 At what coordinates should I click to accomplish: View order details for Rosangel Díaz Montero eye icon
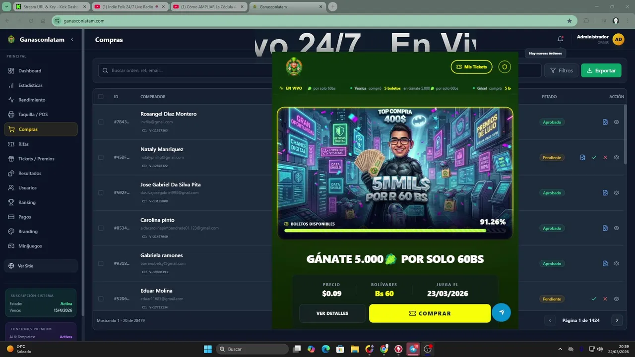616,122
